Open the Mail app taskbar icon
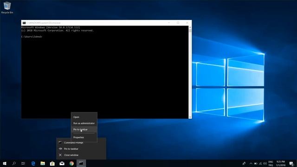 point(62,163)
